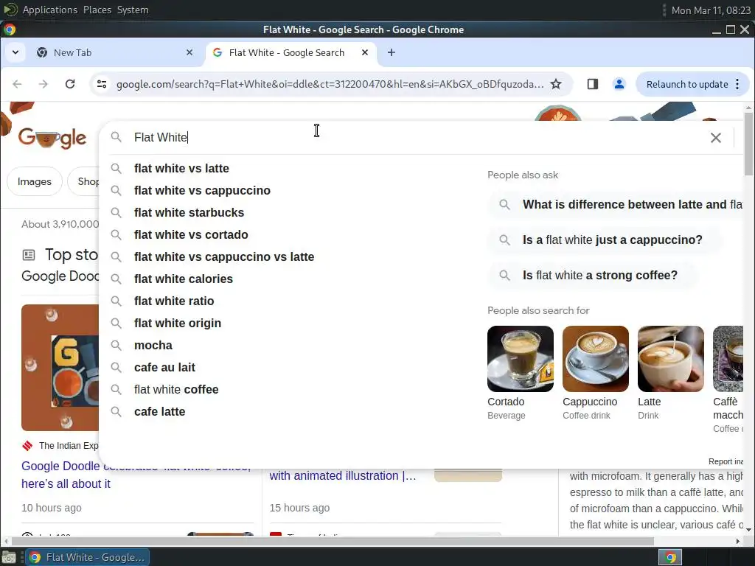Choose suggestion 'flat white vs cortado'

[191, 235]
